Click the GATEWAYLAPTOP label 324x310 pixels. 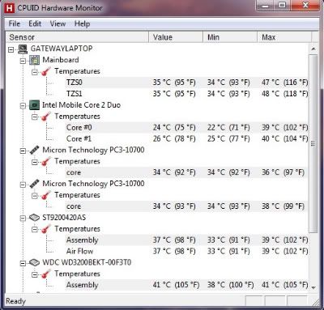[62, 49]
